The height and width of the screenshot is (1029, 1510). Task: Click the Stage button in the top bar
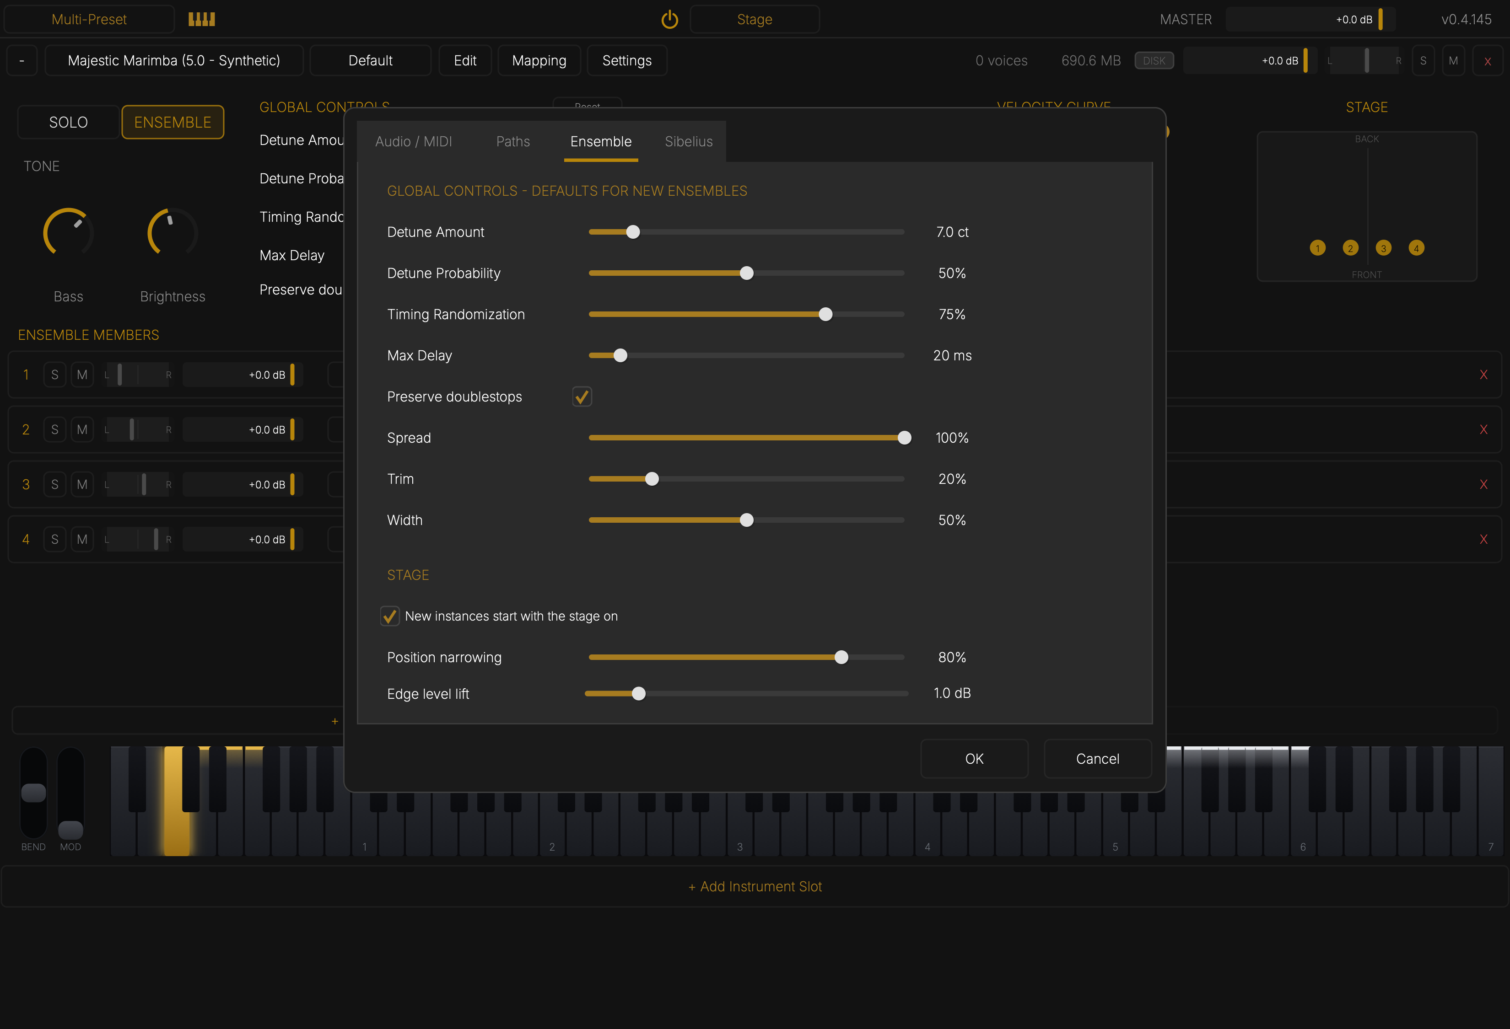pyautogui.click(x=755, y=20)
